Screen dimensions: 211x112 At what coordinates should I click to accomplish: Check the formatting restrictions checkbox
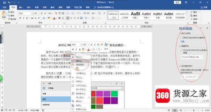(x=182, y=38)
